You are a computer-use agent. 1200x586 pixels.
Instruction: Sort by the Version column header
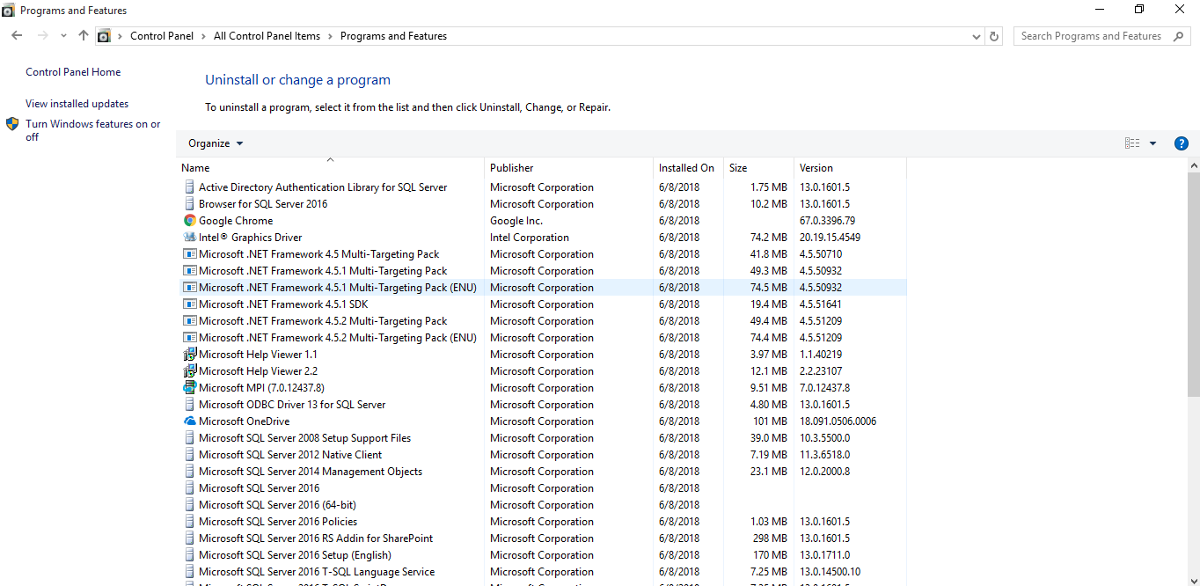point(850,168)
